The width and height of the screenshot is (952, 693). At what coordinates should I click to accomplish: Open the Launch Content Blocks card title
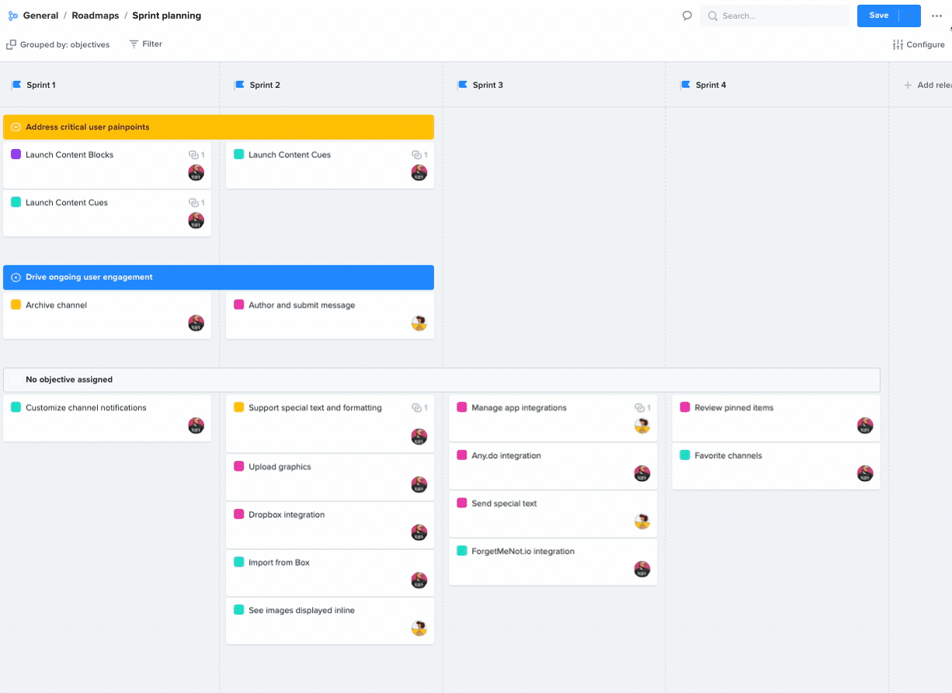(x=69, y=155)
